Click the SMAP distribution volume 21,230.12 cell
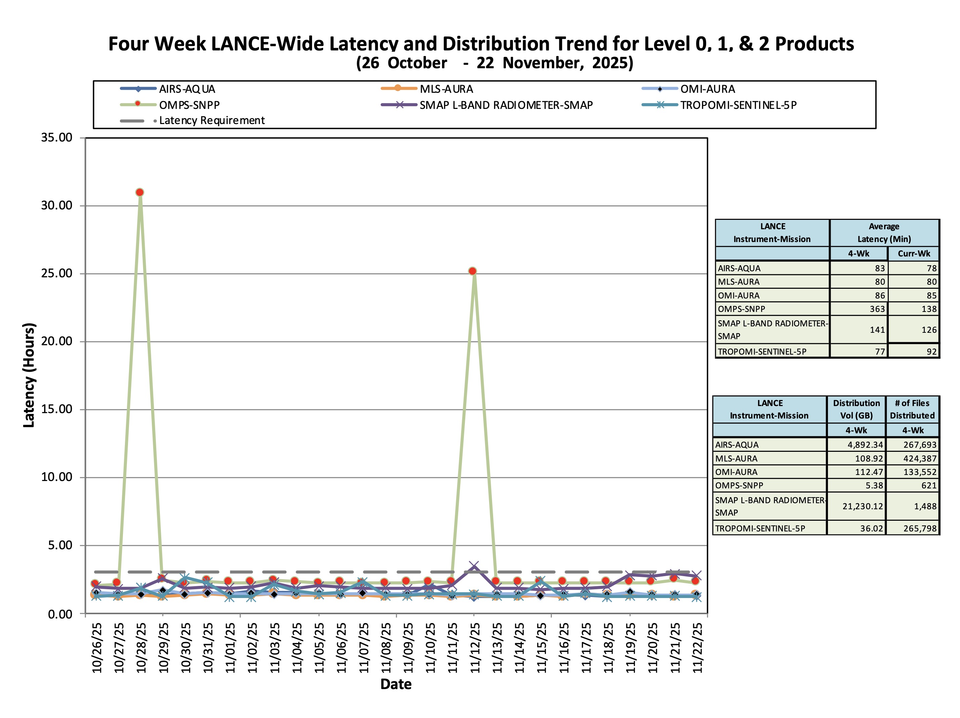 pos(862,506)
